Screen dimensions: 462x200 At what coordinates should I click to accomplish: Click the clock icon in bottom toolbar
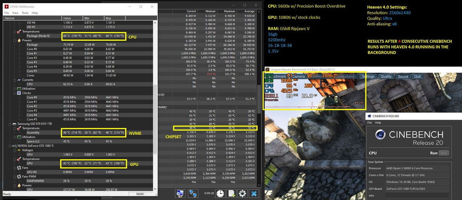point(221,194)
